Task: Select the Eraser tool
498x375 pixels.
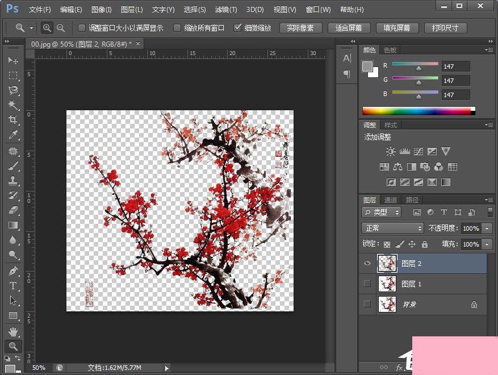Action: pos(12,210)
